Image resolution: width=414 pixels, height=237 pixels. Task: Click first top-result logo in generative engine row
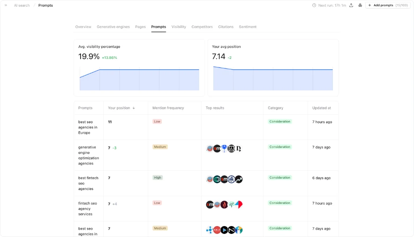(x=210, y=149)
